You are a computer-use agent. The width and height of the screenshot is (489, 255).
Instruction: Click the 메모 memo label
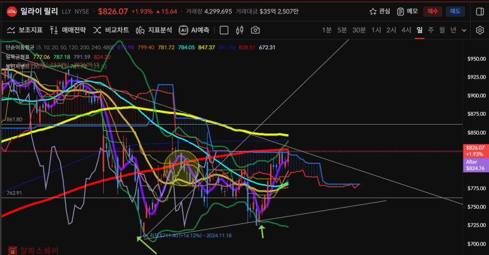pos(412,11)
